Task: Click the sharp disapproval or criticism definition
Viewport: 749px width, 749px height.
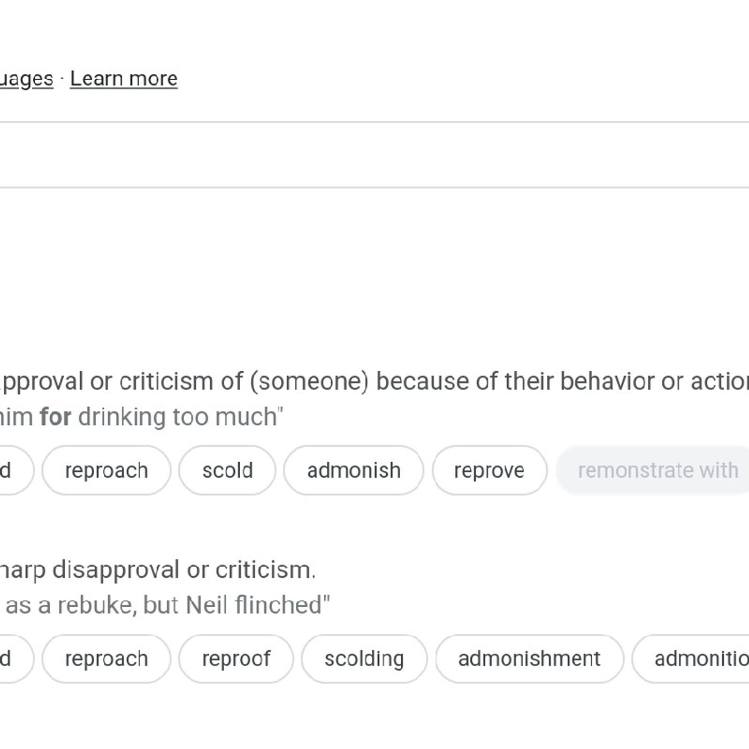Action: click(158, 570)
